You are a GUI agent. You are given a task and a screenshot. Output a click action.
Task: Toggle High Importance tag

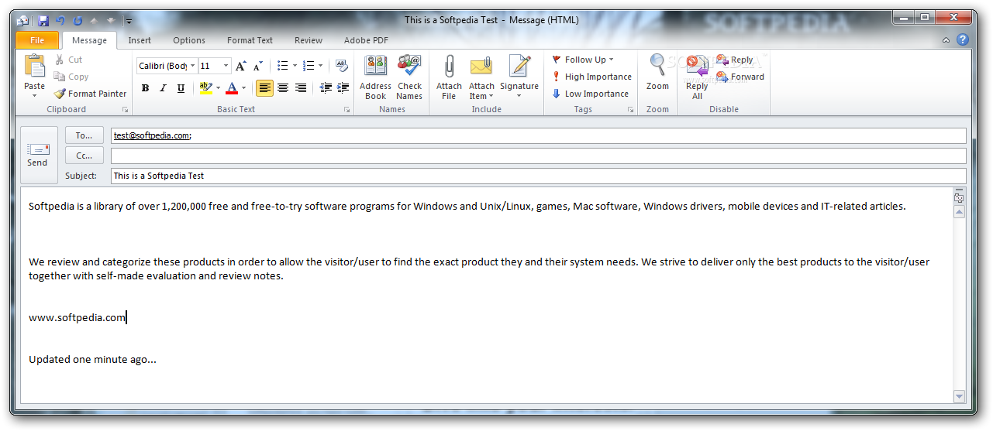(591, 77)
